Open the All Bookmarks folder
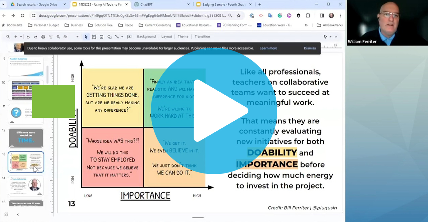428x222 pixels. click(x=329, y=25)
